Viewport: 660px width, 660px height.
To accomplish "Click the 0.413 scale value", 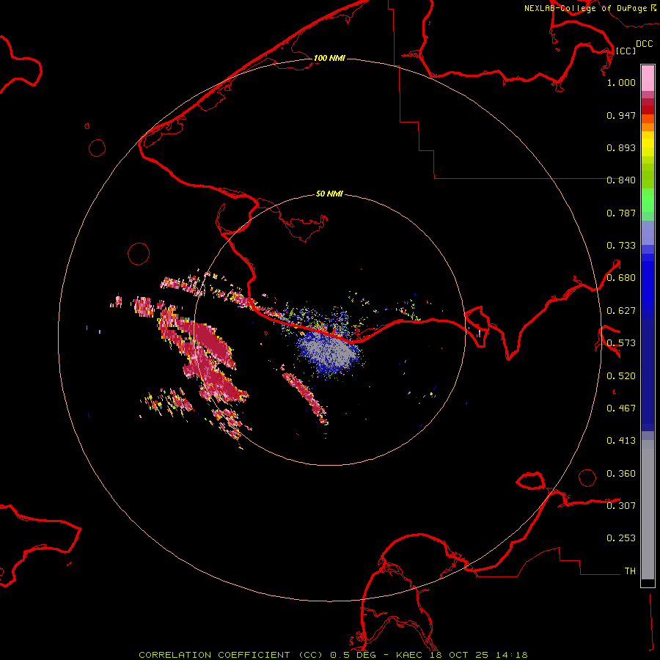I will click(621, 441).
